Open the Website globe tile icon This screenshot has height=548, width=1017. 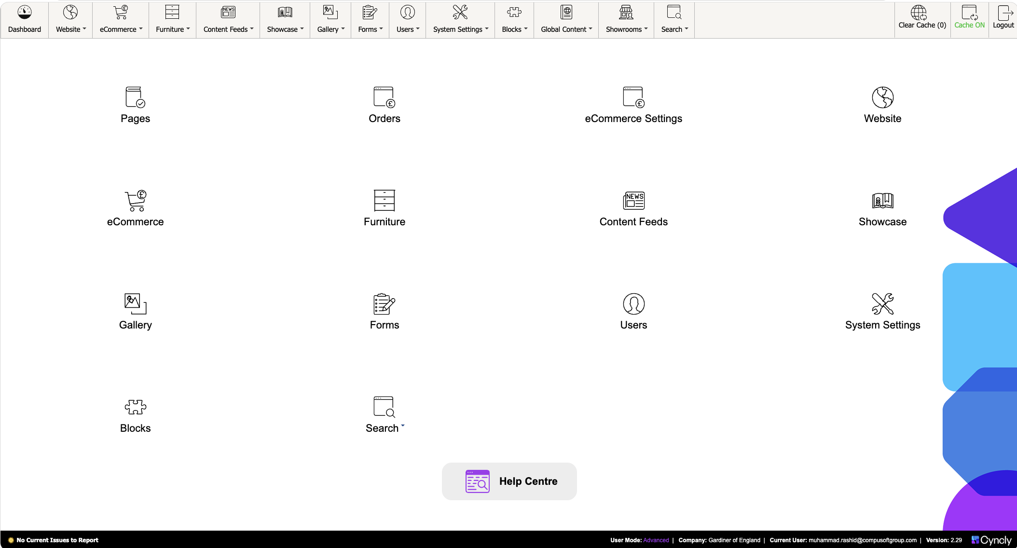click(x=882, y=97)
